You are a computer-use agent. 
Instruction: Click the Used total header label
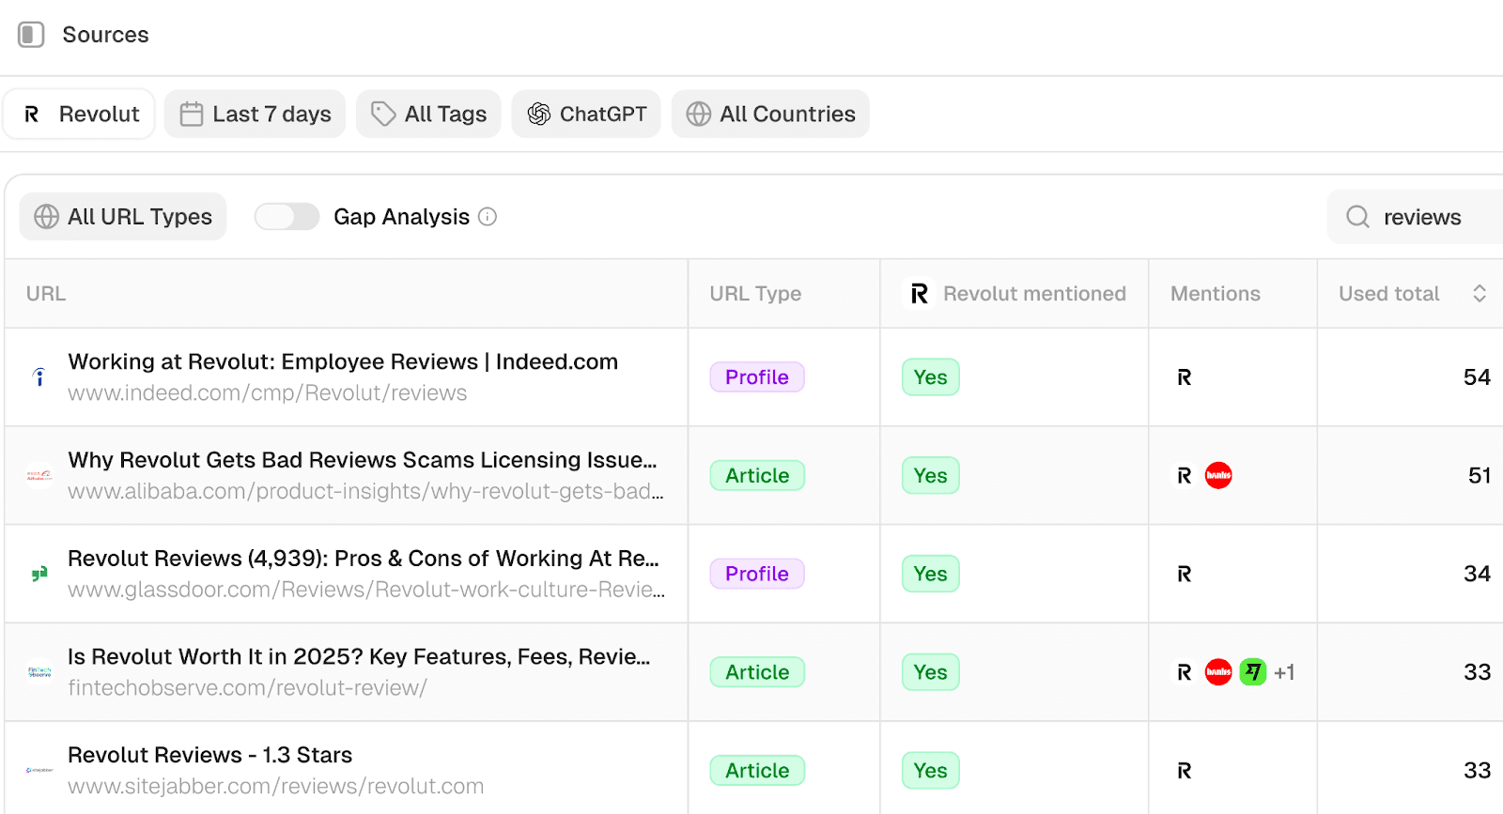click(1388, 294)
